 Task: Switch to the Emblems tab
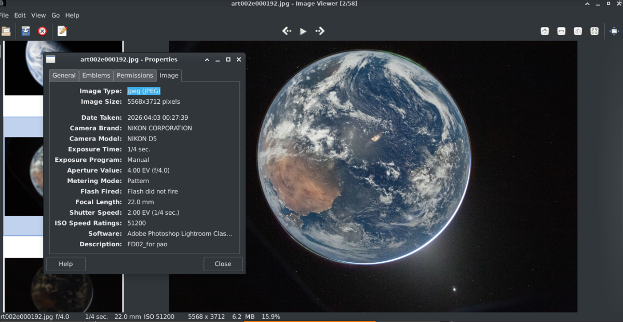coord(96,75)
